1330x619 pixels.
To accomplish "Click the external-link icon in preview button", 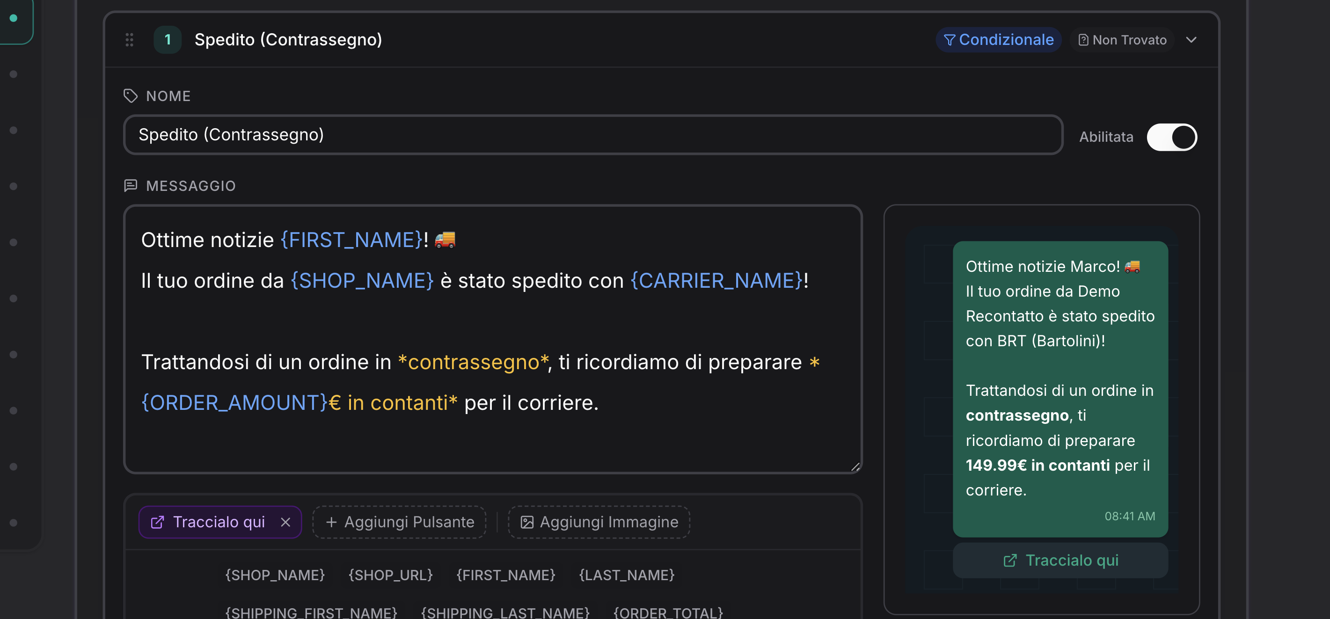I will (x=1010, y=560).
